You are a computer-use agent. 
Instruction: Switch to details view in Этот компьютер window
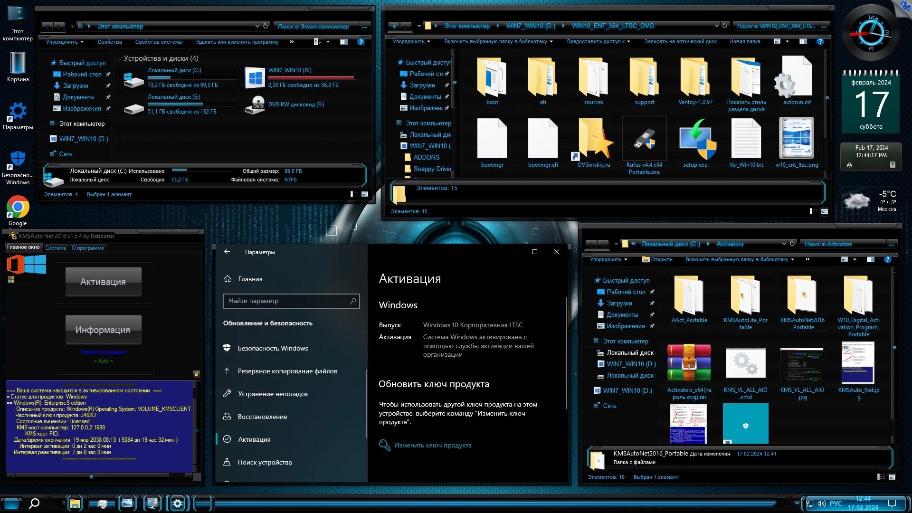click(354, 194)
